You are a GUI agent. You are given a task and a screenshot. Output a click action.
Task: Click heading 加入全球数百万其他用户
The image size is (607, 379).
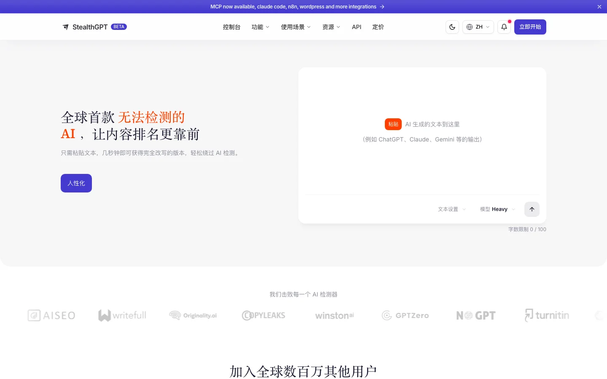pos(303,371)
